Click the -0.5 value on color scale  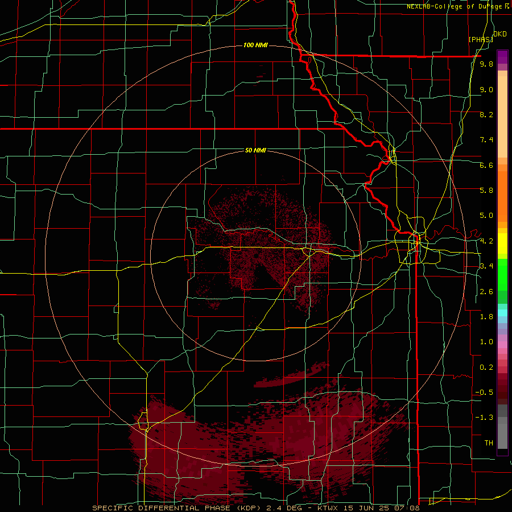tap(484, 393)
